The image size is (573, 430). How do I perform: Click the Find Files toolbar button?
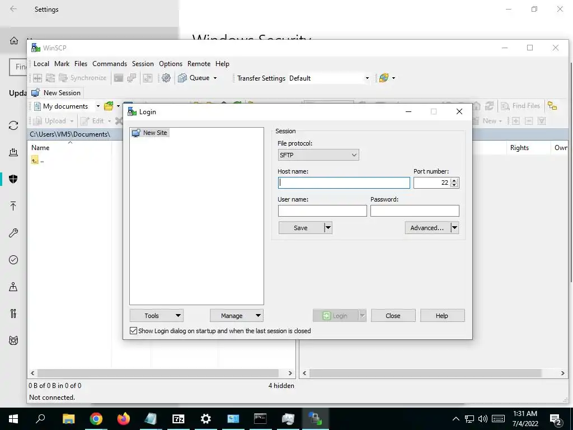tap(521, 106)
